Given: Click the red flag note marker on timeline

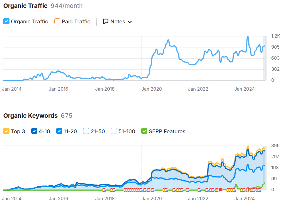Looking at the screenshot, I should point(221,190).
